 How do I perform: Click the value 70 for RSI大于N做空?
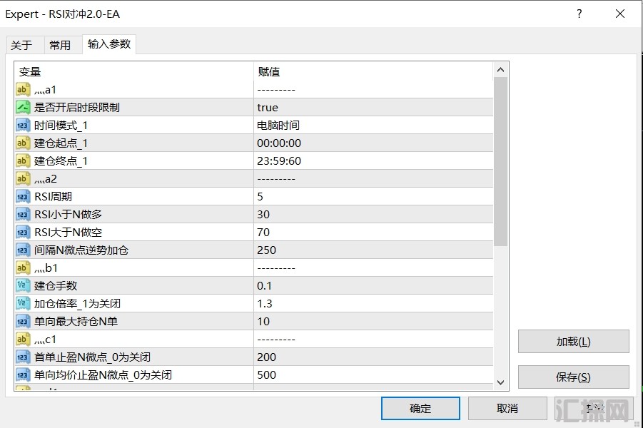(373, 232)
